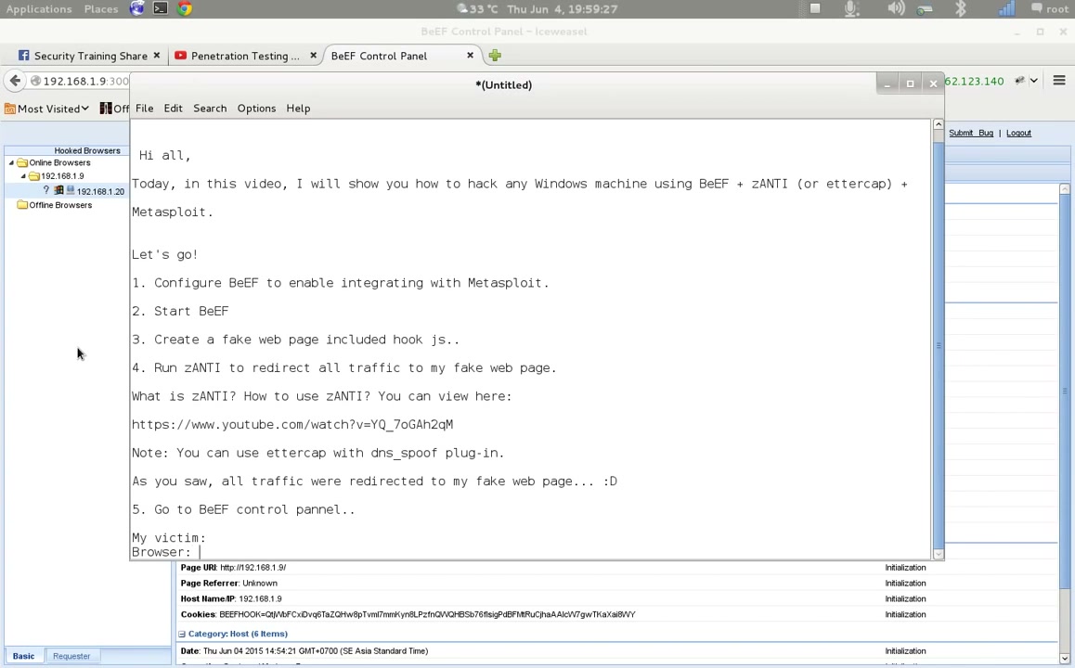
Task: Open the Most Visited bookmarks dropdown
Action: [46, 109]
